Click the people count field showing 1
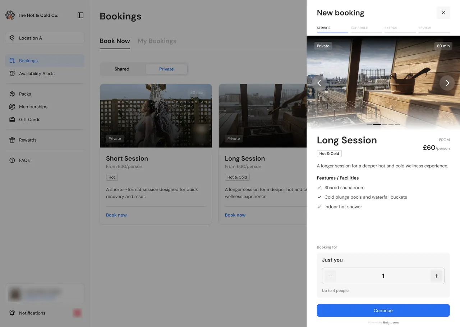Screen dimensions: 460x327 coord(383,276)
